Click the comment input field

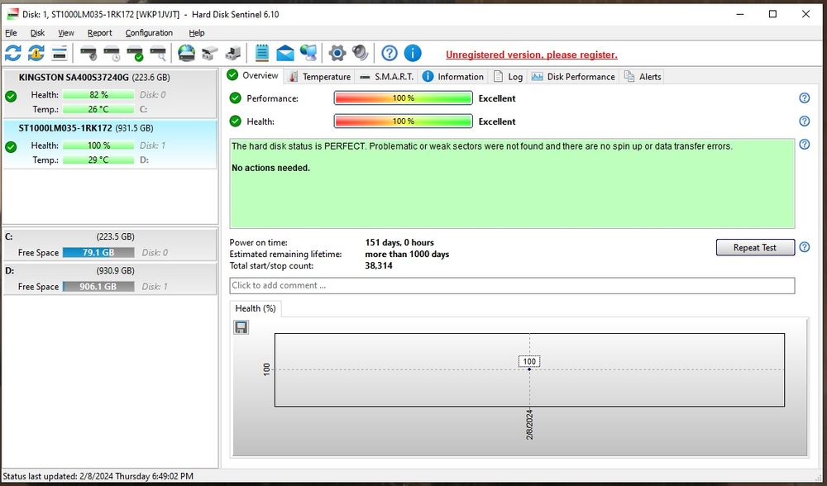(511, 285)
